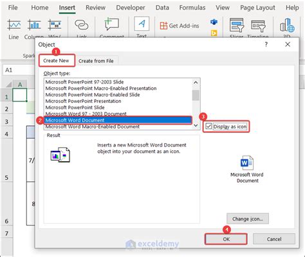
Task: Click the Cancel button
Action: (x=274, y=239)
